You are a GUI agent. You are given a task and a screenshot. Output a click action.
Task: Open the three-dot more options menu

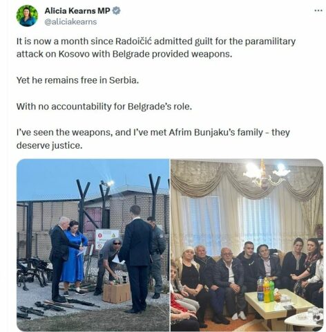click(318, 10)
